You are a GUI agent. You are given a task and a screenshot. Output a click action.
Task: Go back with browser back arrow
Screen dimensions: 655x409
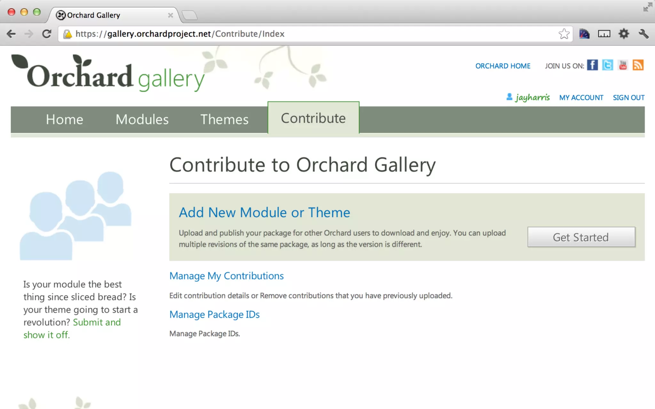tap(11, 34)
